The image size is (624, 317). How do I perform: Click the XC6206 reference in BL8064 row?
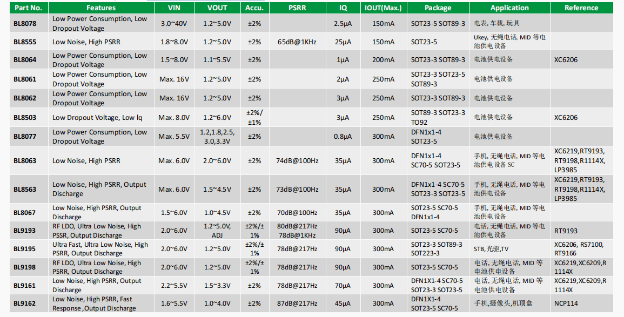click(566, 60)
